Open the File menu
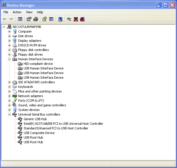177x168 pixels. point(6,12)
